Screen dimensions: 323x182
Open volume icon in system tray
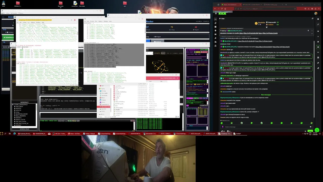click(x=307, y=134)
